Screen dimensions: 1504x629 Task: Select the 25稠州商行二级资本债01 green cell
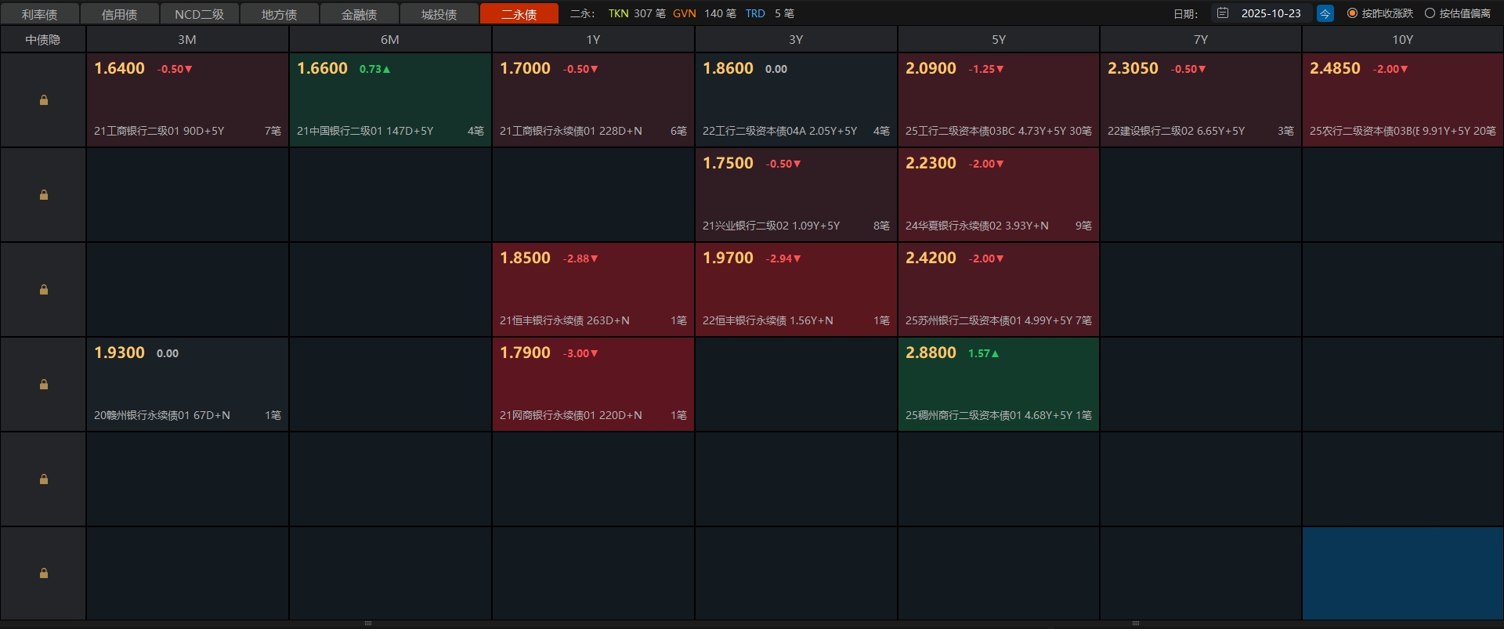pos(998,385)
